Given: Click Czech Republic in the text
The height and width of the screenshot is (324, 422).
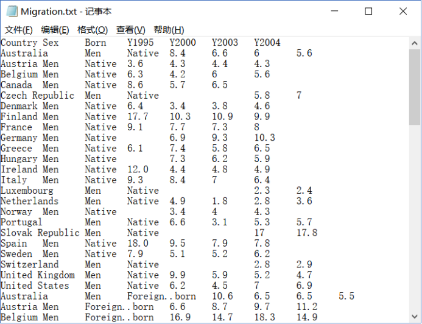Looking at the screenshot, I should [37, 96].
